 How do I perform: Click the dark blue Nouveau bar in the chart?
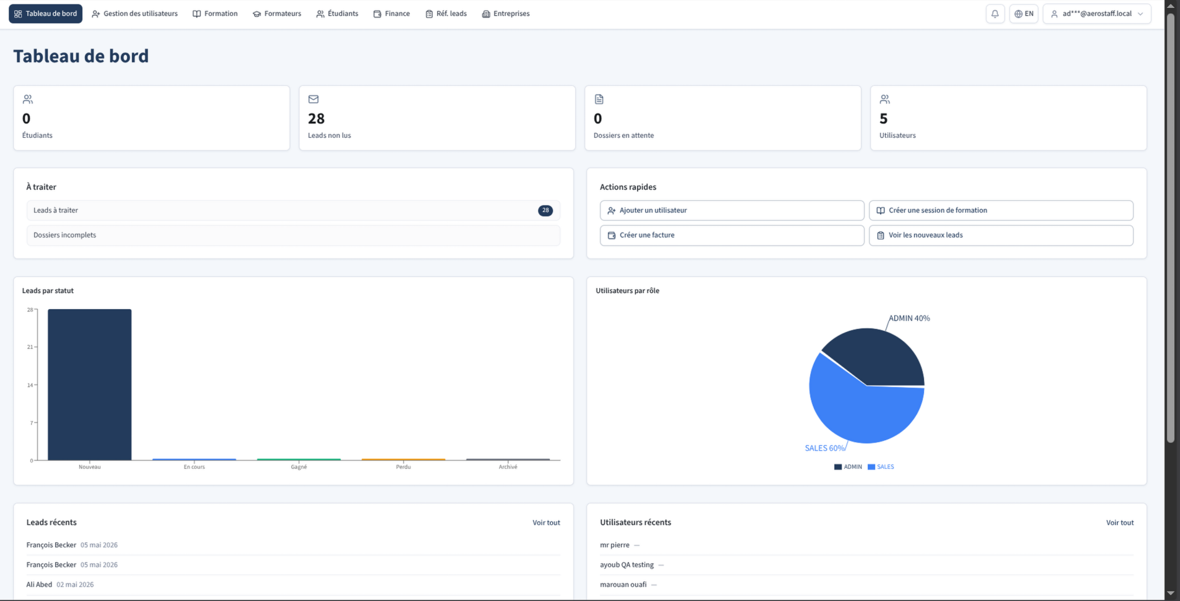(90, 385)
